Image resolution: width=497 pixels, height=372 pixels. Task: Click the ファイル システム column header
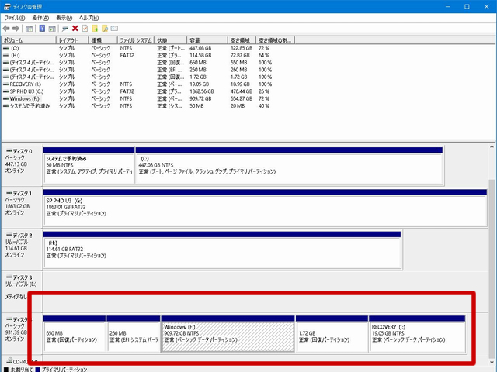(x=135, y=39)
